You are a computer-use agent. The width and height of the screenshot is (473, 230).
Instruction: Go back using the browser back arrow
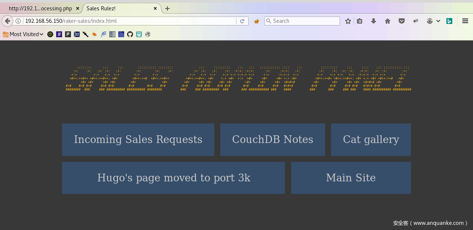tap(7, 21)
